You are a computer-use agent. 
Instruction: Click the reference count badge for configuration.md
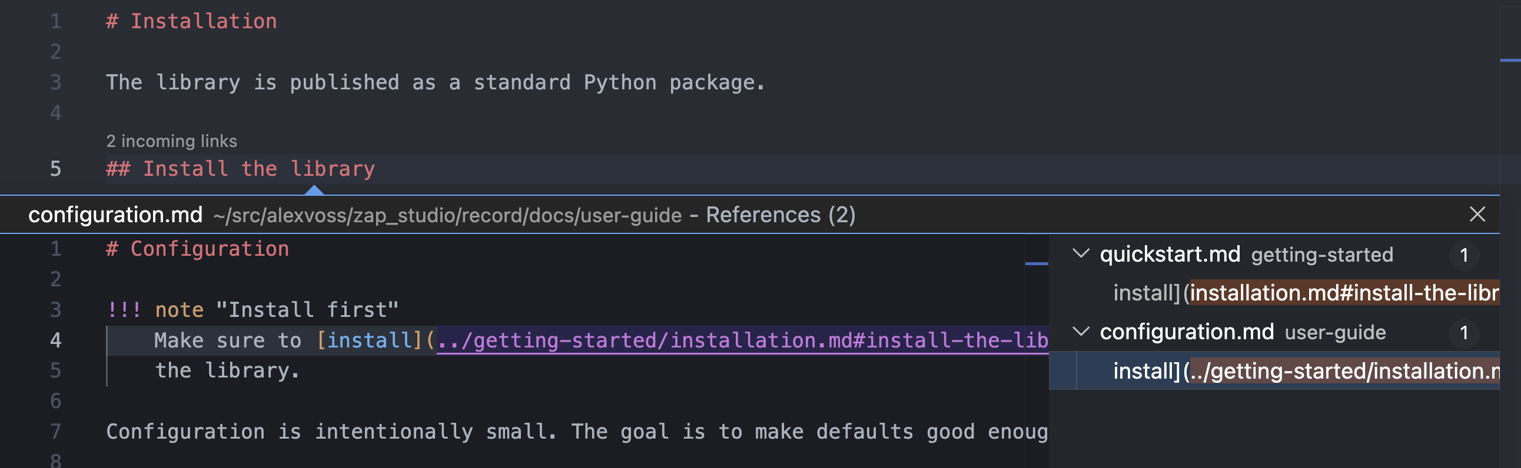(x=1464, y=332)
